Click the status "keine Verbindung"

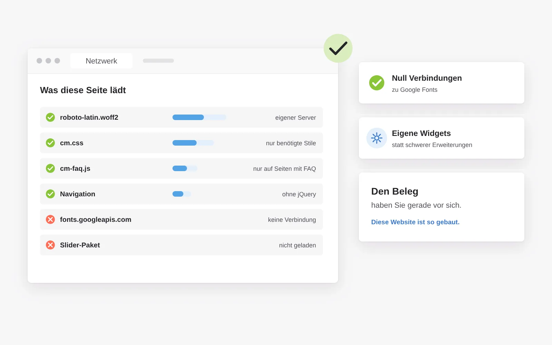pyautogui.click(x=292, y=220)
